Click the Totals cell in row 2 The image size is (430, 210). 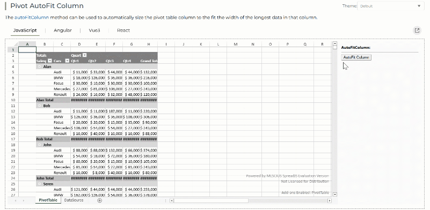tap(45, 55)
